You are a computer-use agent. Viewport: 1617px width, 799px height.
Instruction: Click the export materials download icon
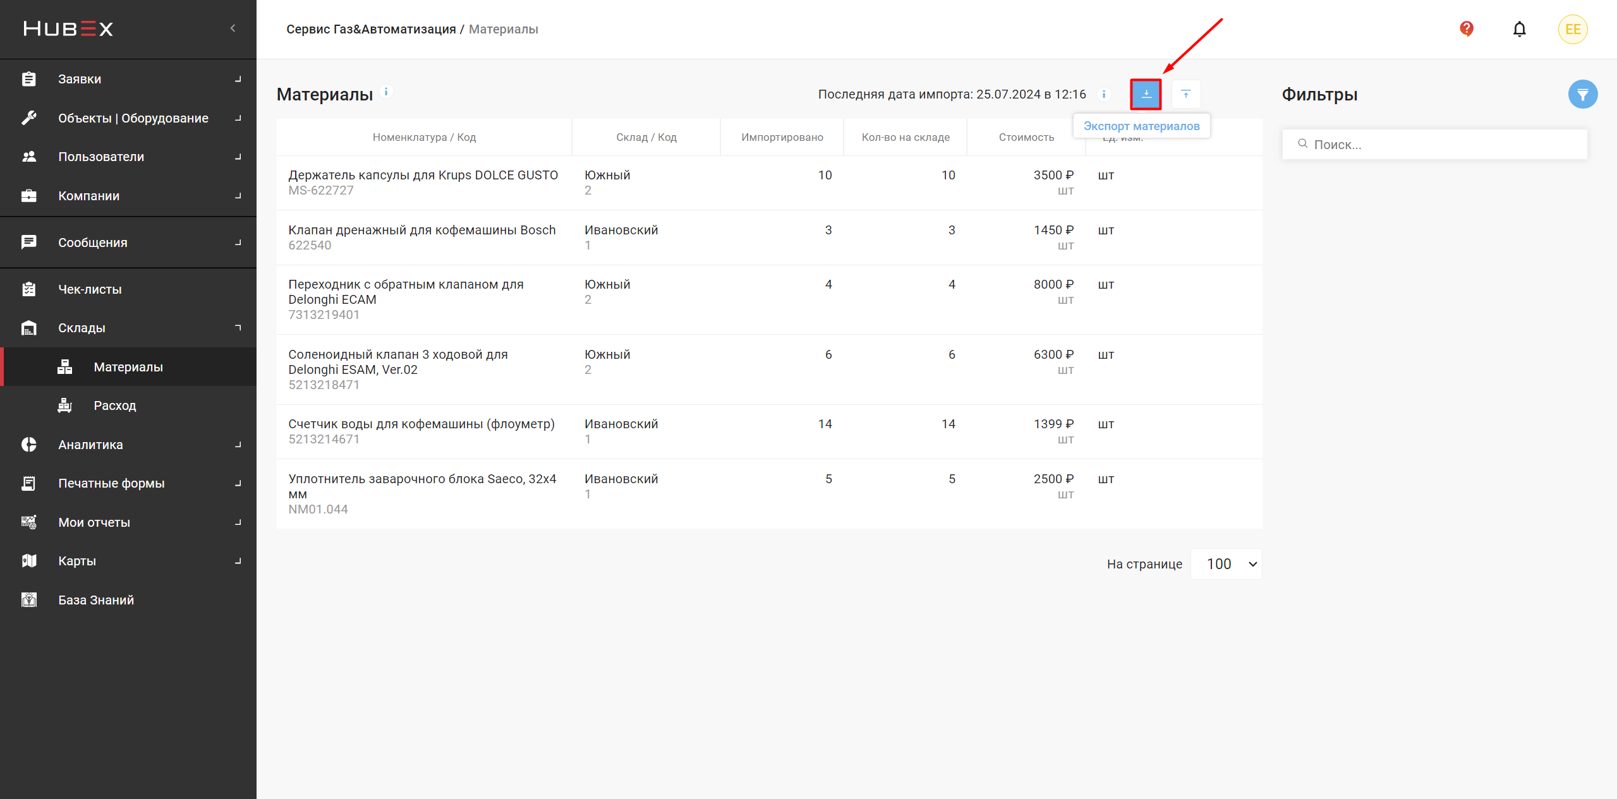(x=1146, y=94)
